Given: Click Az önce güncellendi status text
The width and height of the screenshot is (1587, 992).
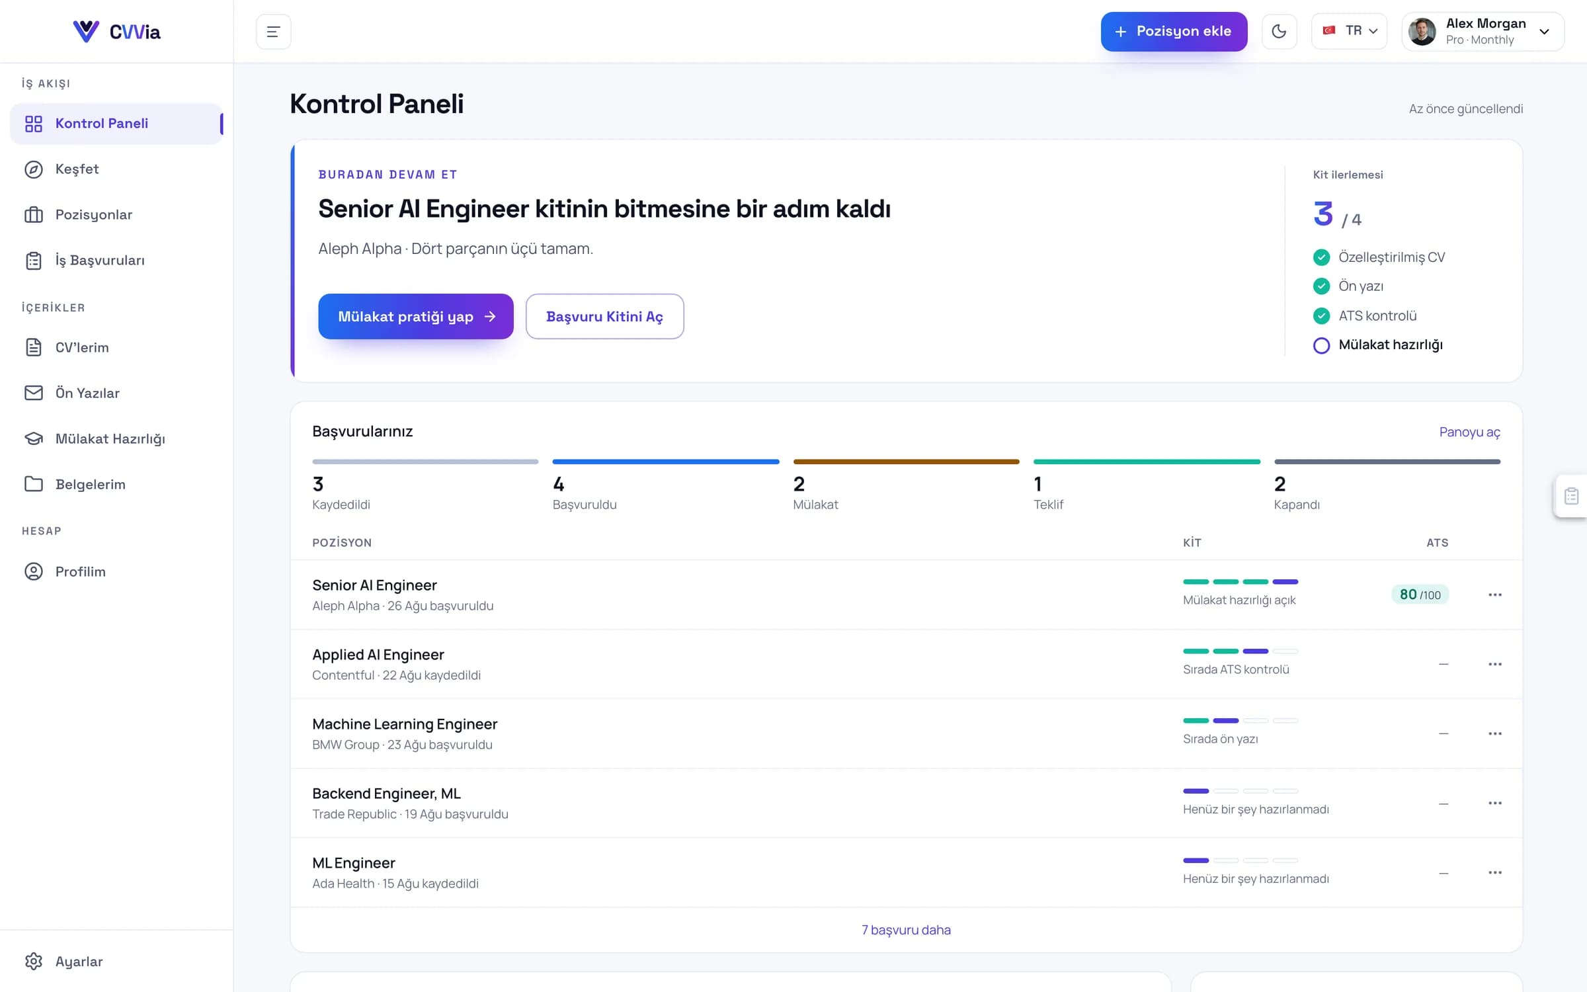Looking at the screenshot, I should click(x=1466, y=109).
